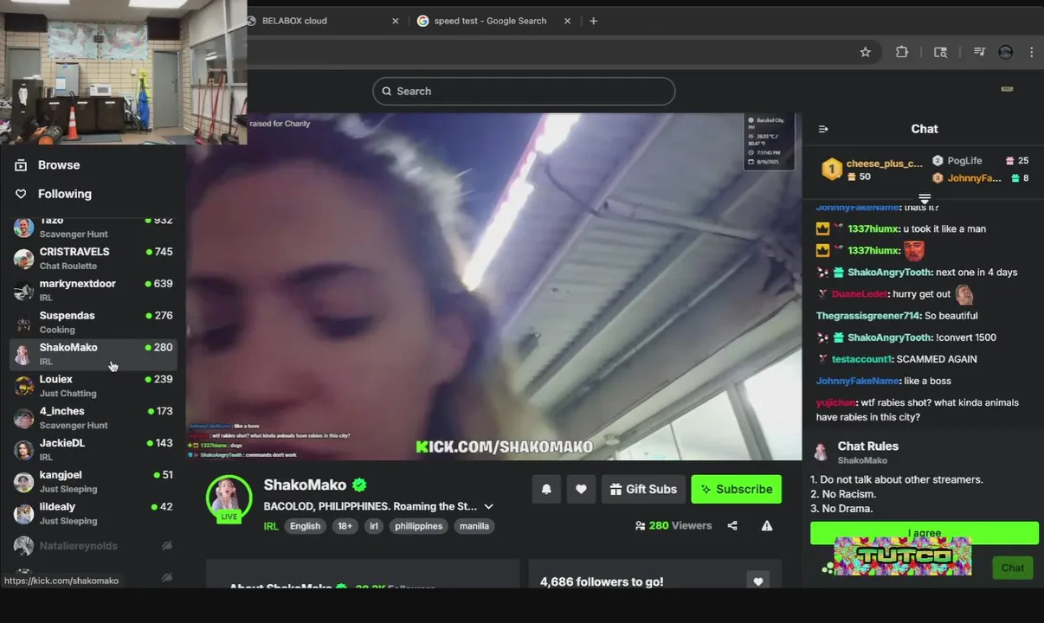This screenshot has height=623, width=1044.
Task: Click the English tag
Action: 305,526
